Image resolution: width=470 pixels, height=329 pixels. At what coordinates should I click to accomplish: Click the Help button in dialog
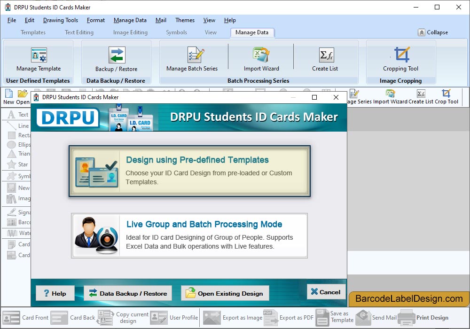tap(55, 293)
